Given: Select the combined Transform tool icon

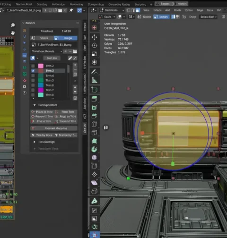Looking at the screenshot, I should point(94,62).
